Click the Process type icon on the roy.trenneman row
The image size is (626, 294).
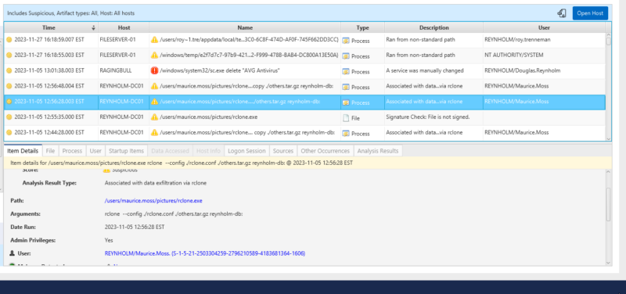tap(346, 41)
